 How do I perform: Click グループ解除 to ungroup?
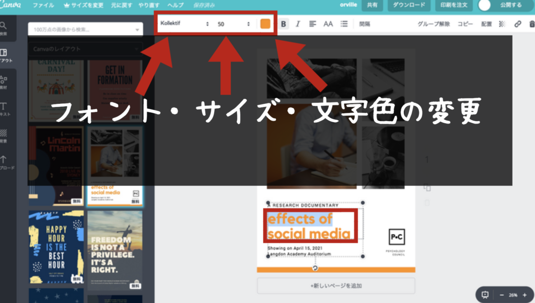point(434,24)
